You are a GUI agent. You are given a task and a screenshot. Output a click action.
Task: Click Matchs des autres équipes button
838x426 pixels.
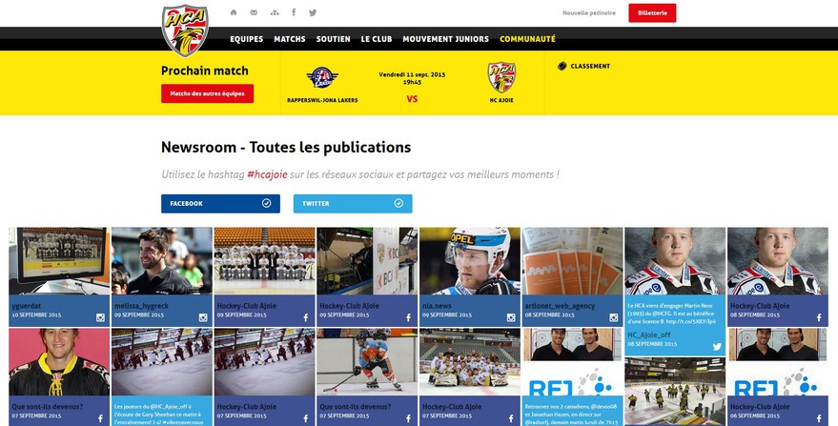(x=208, y=93)
